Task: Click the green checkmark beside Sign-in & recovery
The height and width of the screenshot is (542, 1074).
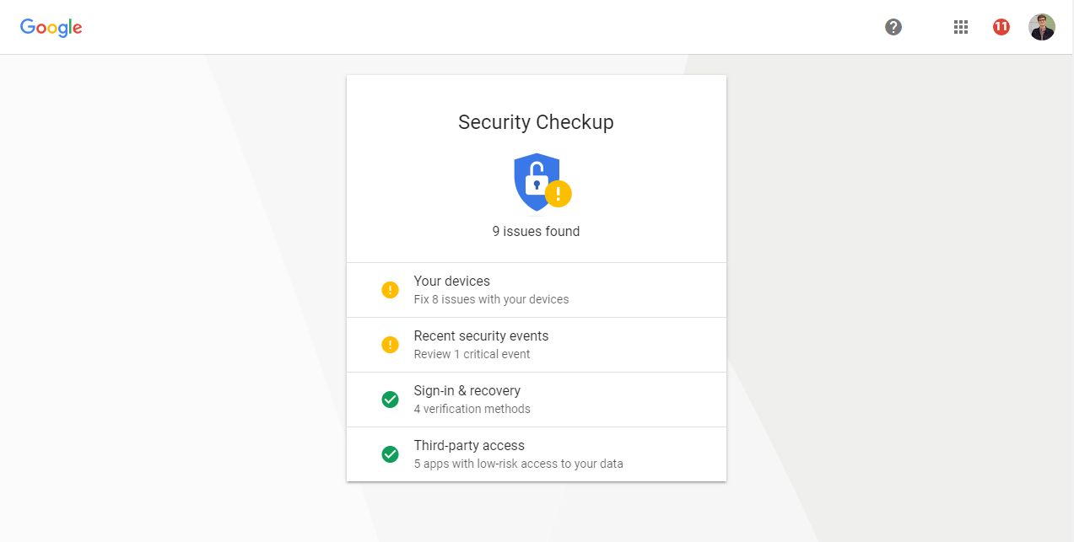Action: [x=390, y=399]
